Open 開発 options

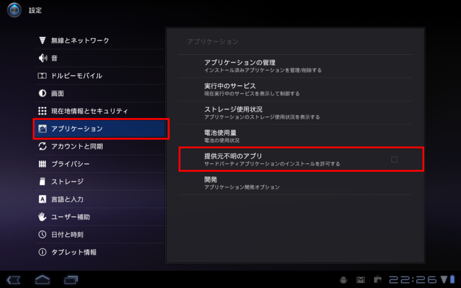[x=295, y=183]
